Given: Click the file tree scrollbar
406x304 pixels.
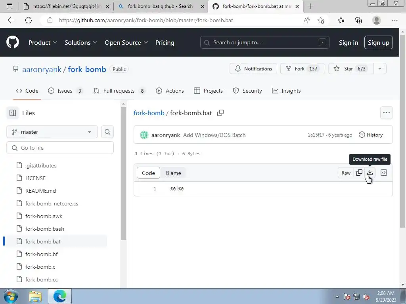Looking at the screenshot, I should coord(124,173).
